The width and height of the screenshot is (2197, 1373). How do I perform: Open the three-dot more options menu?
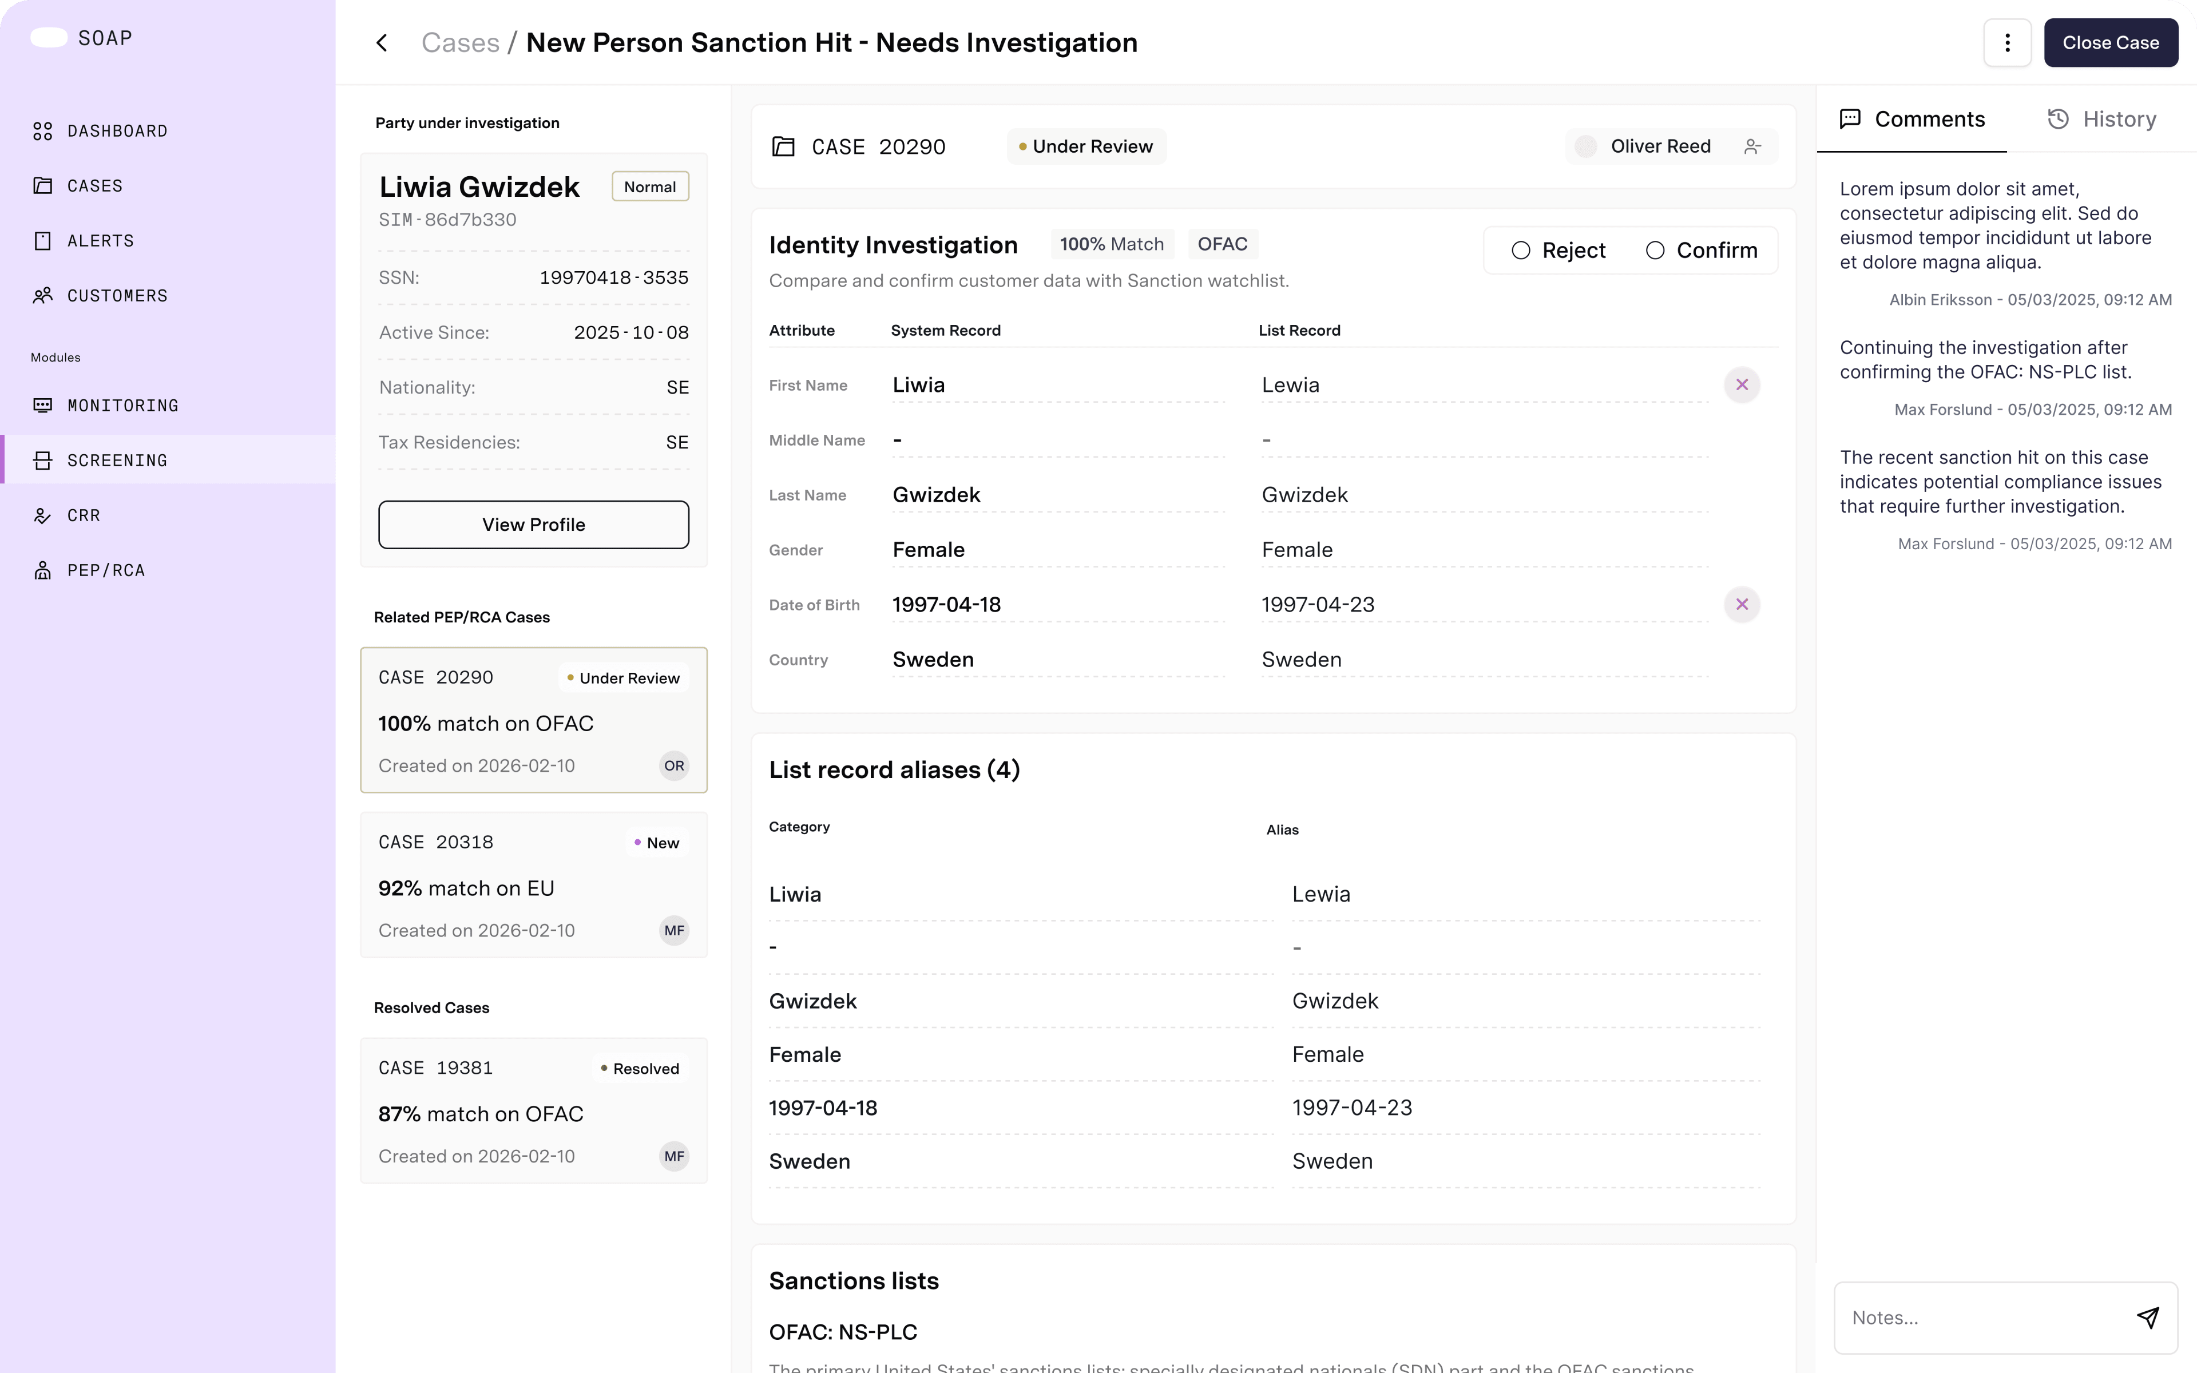(x=2007, y=43)
